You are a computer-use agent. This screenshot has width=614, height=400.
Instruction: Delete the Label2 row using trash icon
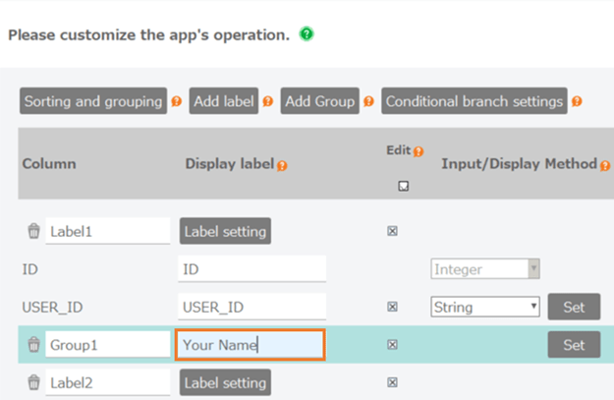[x=33, y=383]
